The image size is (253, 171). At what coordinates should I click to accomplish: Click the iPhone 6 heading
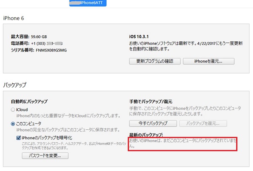[13, 18]
